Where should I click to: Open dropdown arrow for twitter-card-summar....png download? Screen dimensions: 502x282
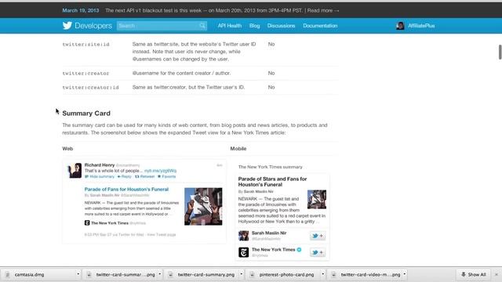[x=160, y=274]
